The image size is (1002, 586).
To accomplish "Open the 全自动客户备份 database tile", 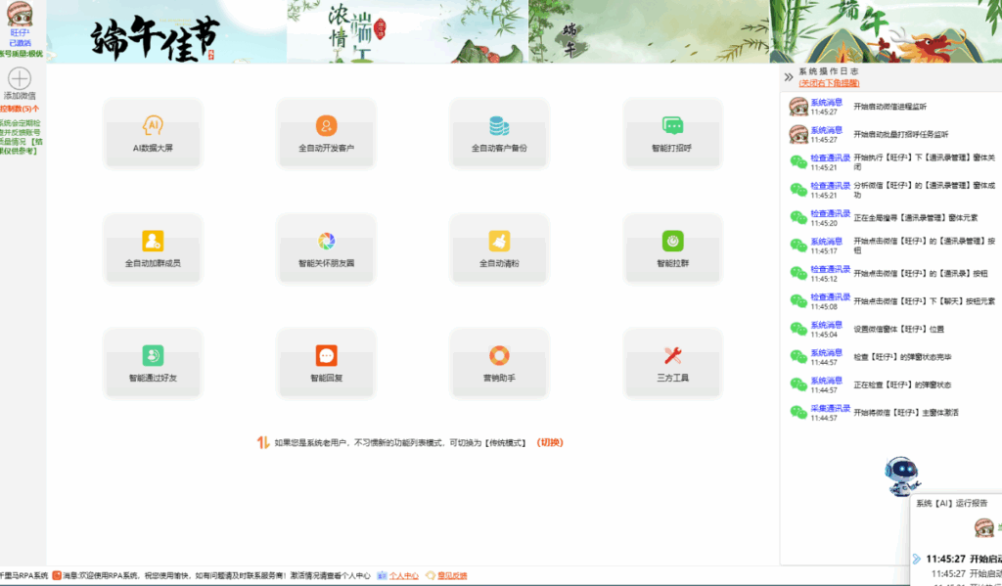I will 499,134.
